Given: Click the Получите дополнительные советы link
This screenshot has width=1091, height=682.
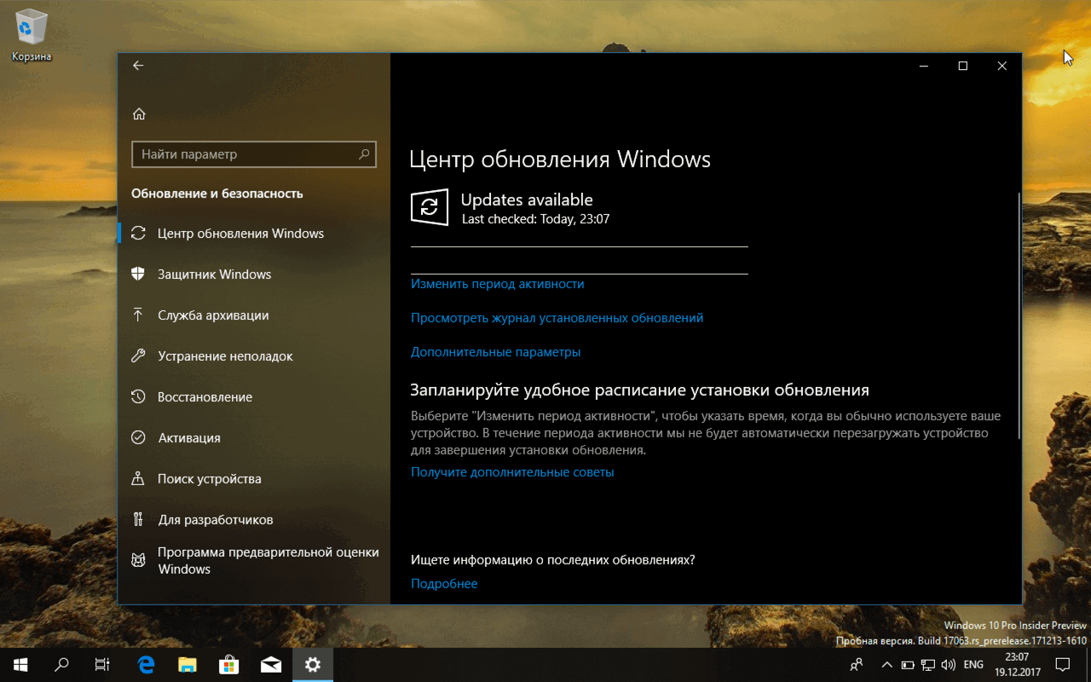Looking at the screenshot, I should pyautogui.click(x=512, y=472).
